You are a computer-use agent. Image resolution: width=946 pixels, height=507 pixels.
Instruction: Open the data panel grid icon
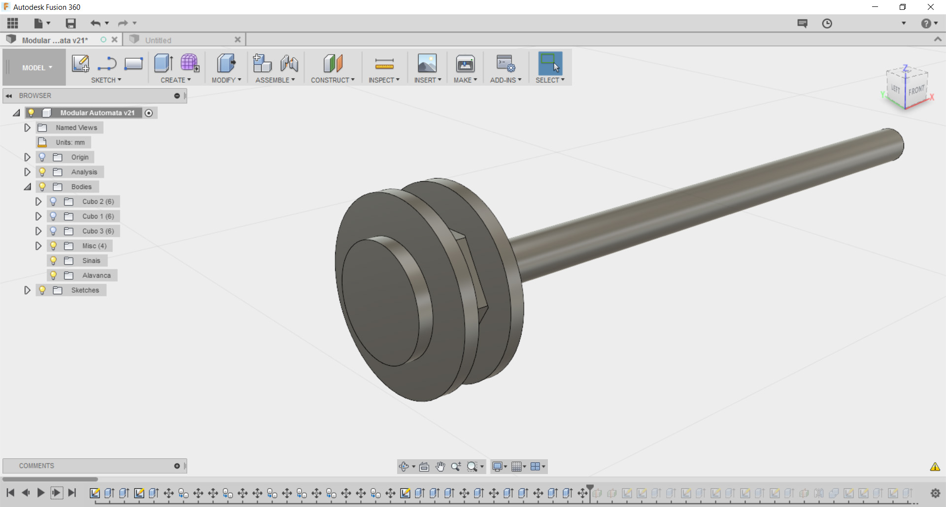point(13,23)
